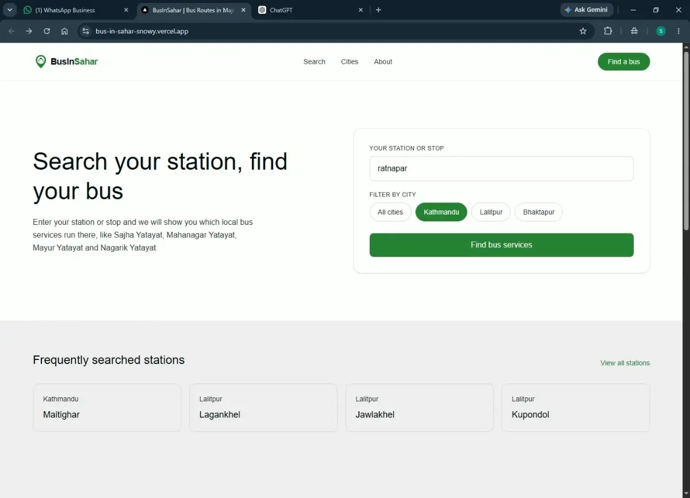Click the scrollbar up arrow
The image size is (690, 498).
point(685,47)
